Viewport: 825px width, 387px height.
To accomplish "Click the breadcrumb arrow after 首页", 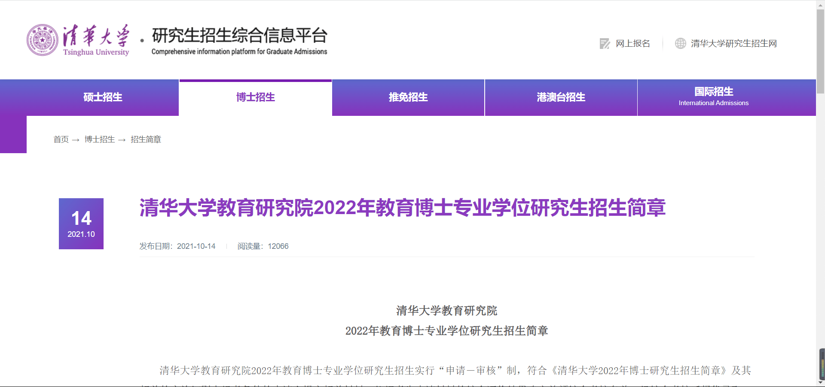I will pyautogui.click(x=76, y=139).
